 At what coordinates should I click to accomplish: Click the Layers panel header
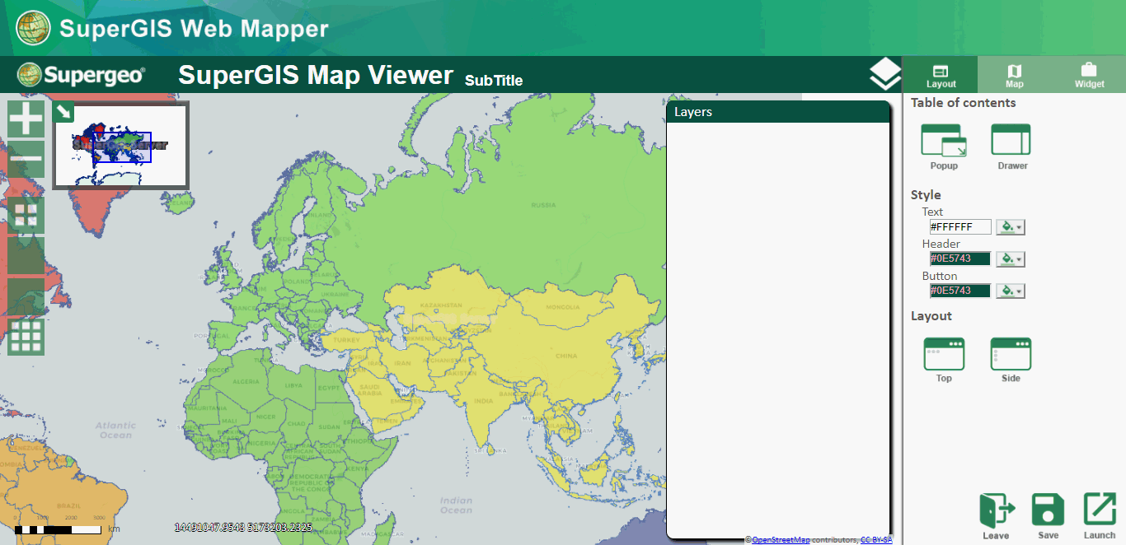777,112
